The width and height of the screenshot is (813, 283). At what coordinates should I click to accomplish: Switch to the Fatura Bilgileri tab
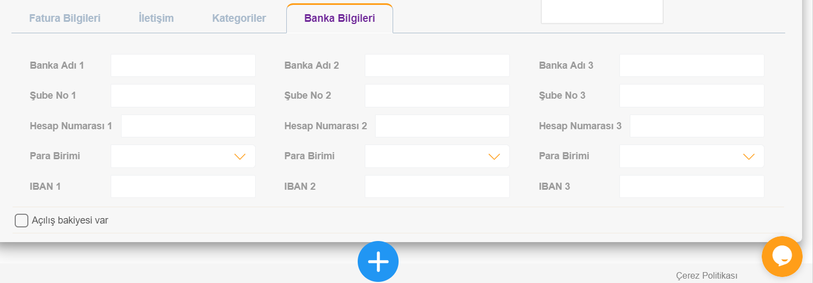click(x=65, y=18)
